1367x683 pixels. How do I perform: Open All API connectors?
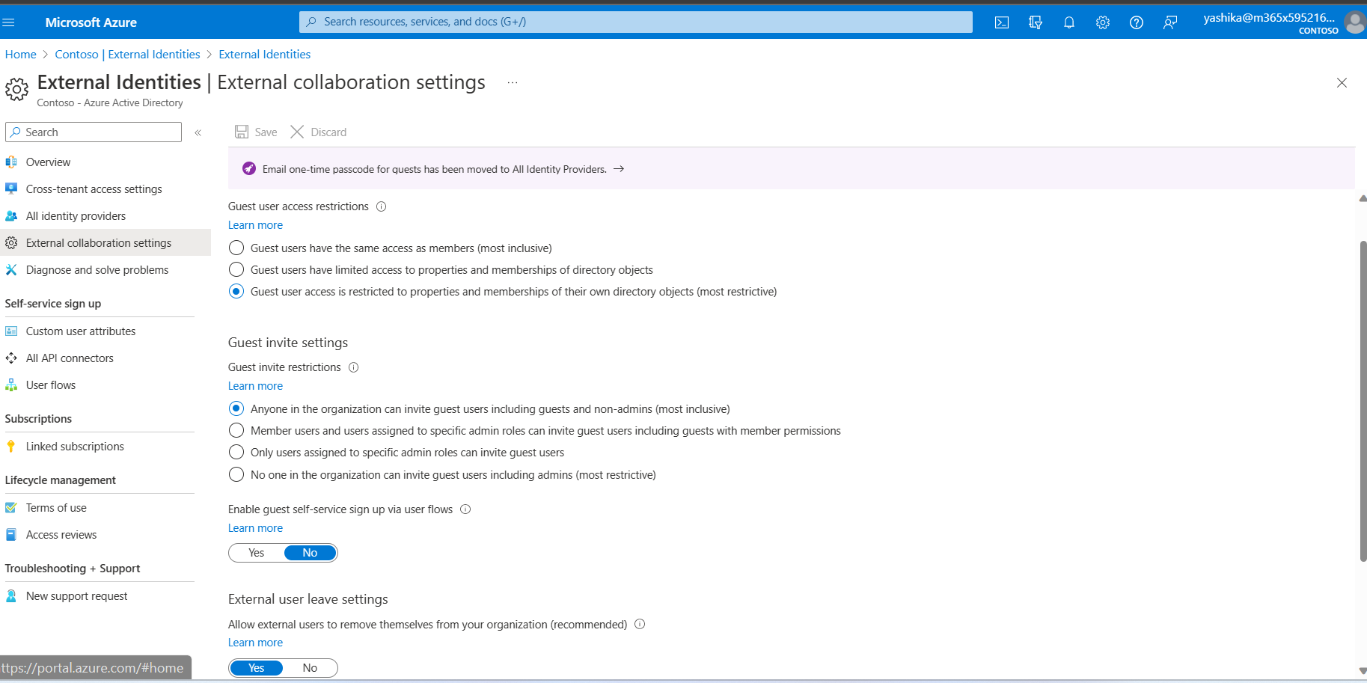(69, 358)
